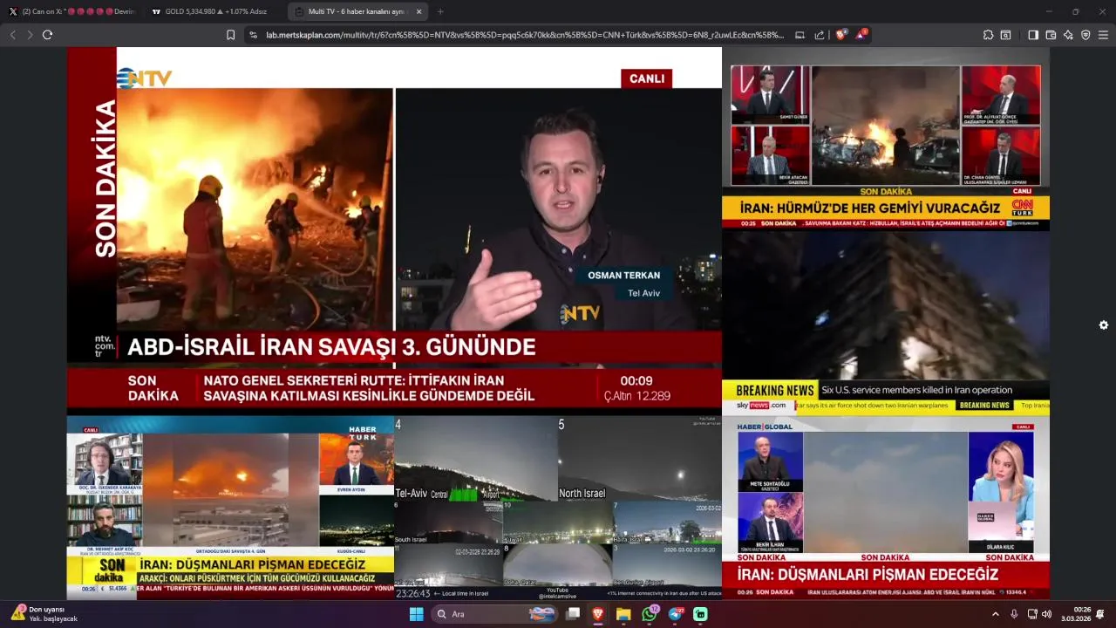Switch to the GOLD 5,334.980 TradingView tab

point(214,11)
